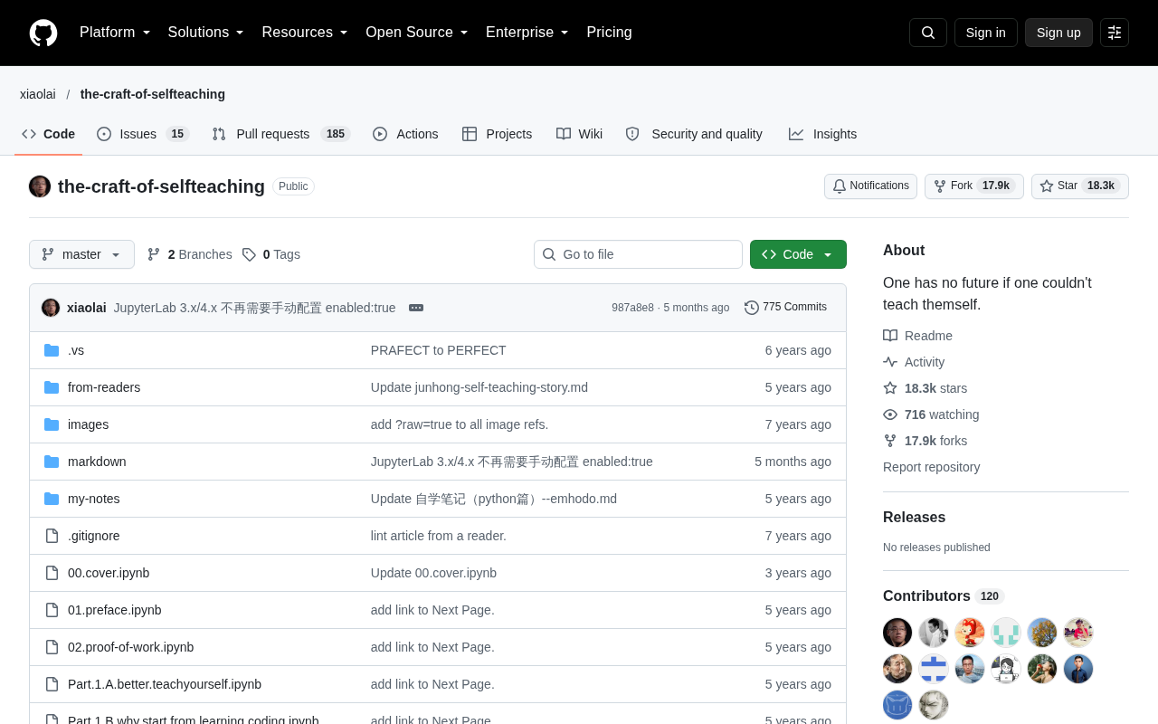Open the markdown folder
This screenshot has height=724, width=1158.
(97, 462)
